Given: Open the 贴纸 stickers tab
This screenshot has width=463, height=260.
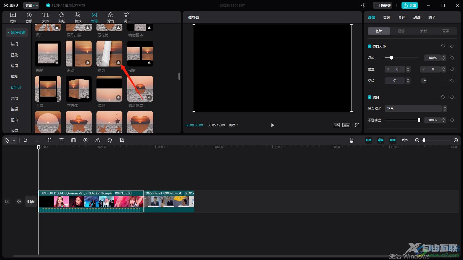Looking at the screenshot, I should tap(62, 17).
